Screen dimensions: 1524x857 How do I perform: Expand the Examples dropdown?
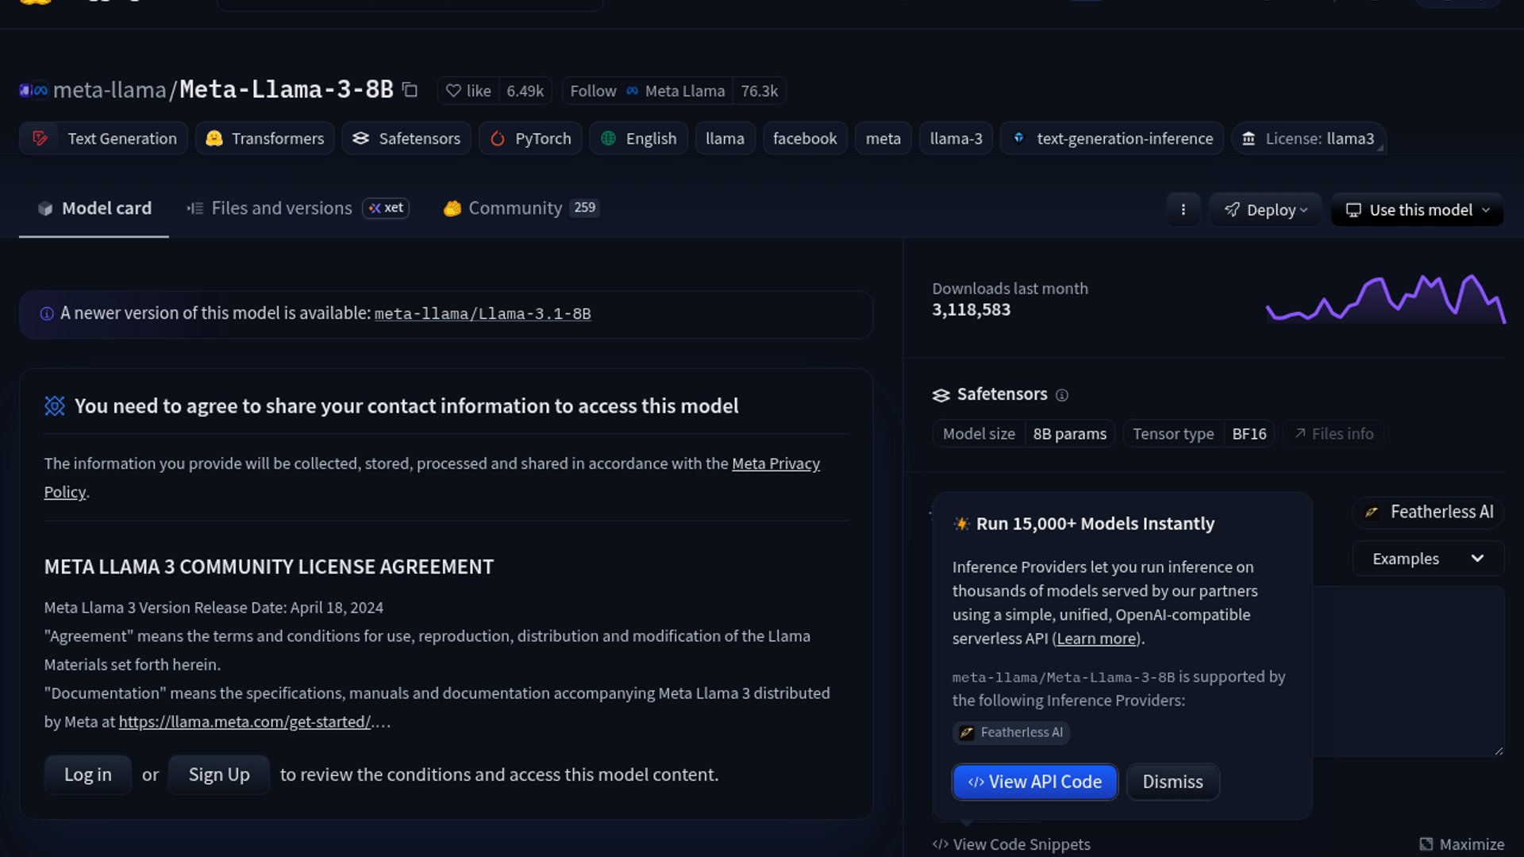[1428, 559]
